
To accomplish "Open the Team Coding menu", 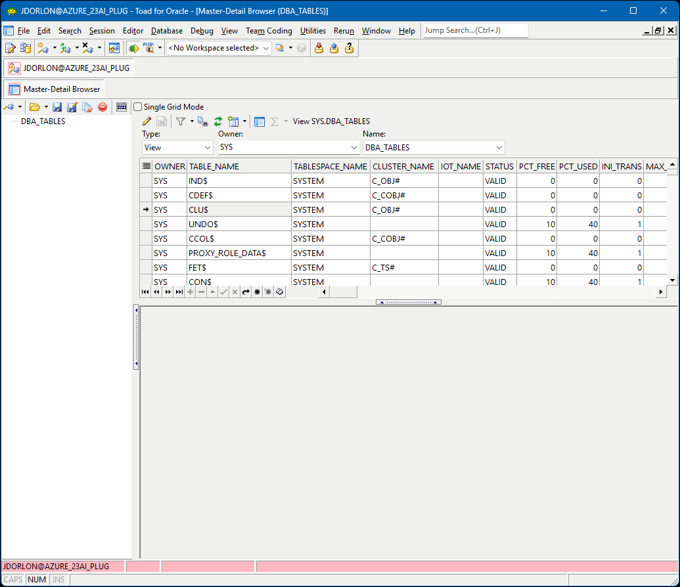I will (x=269, y=31).
